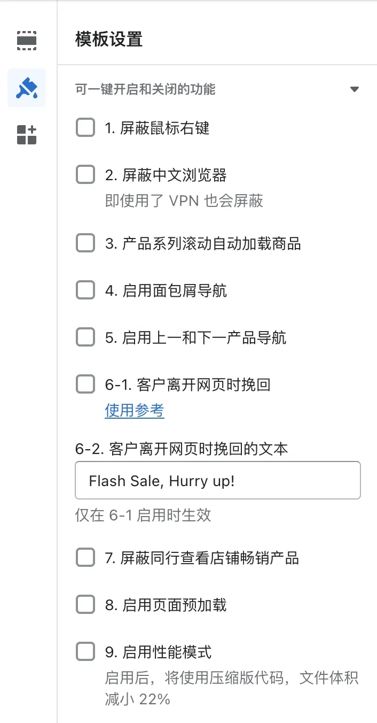Check option 8 启用页面预加载
The height and width of the screenshot is (723, 377).
tap(85, 604)
